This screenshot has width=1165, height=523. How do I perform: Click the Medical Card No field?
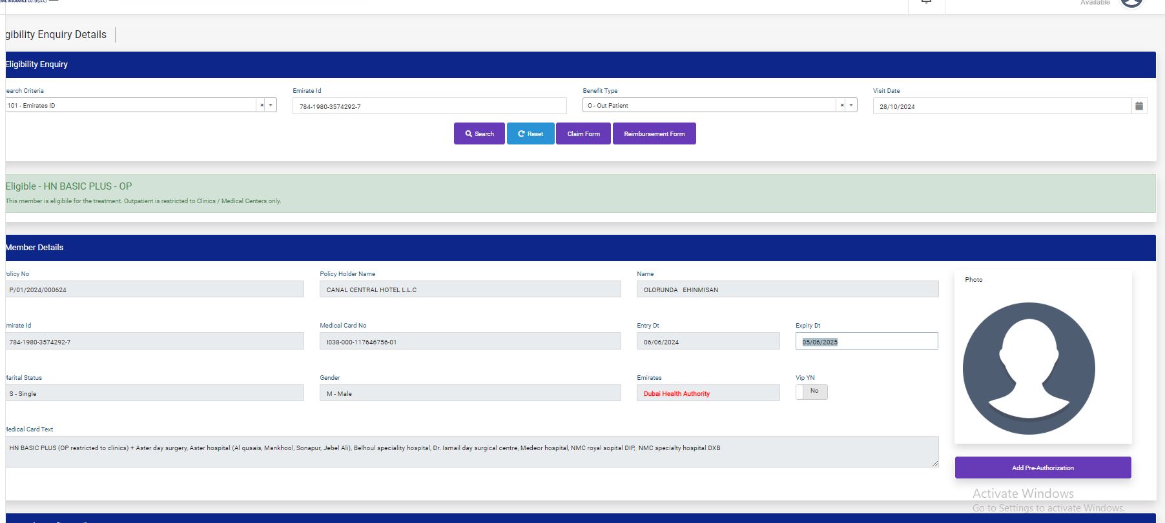coord(469,342)
